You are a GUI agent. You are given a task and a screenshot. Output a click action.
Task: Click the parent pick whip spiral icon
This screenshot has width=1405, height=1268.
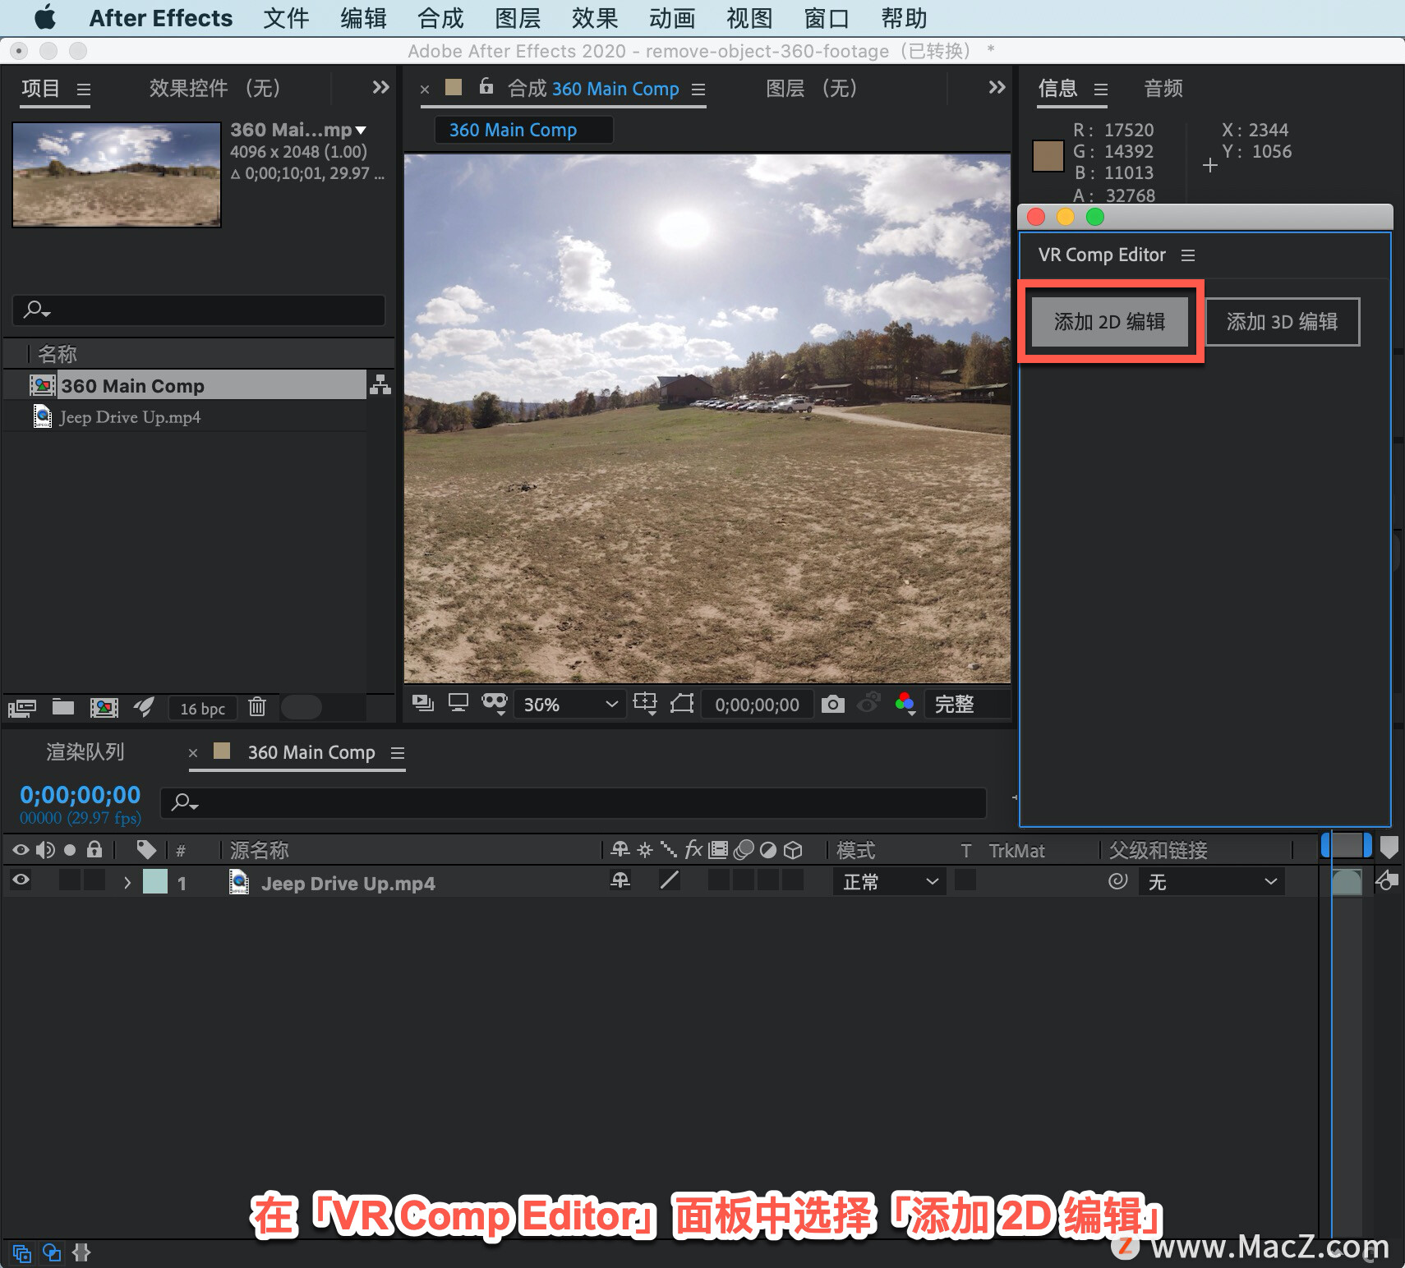(1117, 881)
